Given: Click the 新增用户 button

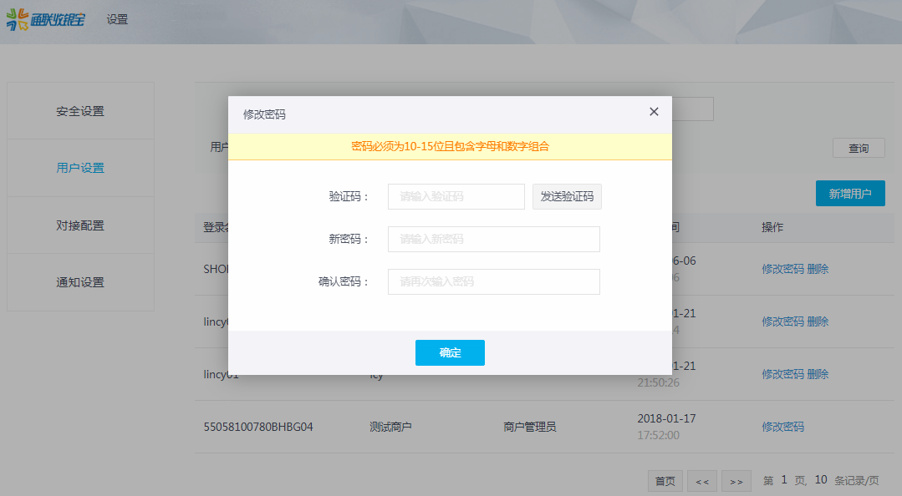Looking at the screenshot, I should pyautogui.click(x=850, y=194).
